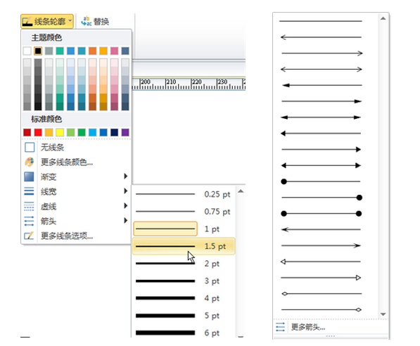Click the 替换 replace icon
The image size is (420, 346).
(87, 21)
